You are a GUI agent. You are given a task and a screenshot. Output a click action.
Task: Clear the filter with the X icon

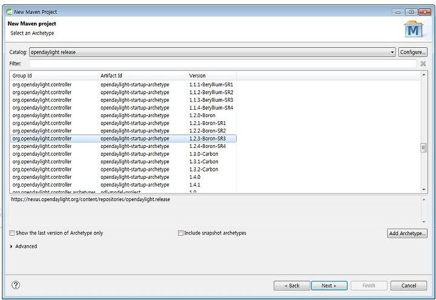pos(423,64)
